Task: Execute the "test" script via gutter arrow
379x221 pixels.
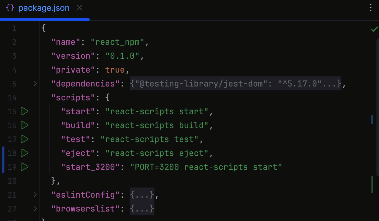Action: 25,139
